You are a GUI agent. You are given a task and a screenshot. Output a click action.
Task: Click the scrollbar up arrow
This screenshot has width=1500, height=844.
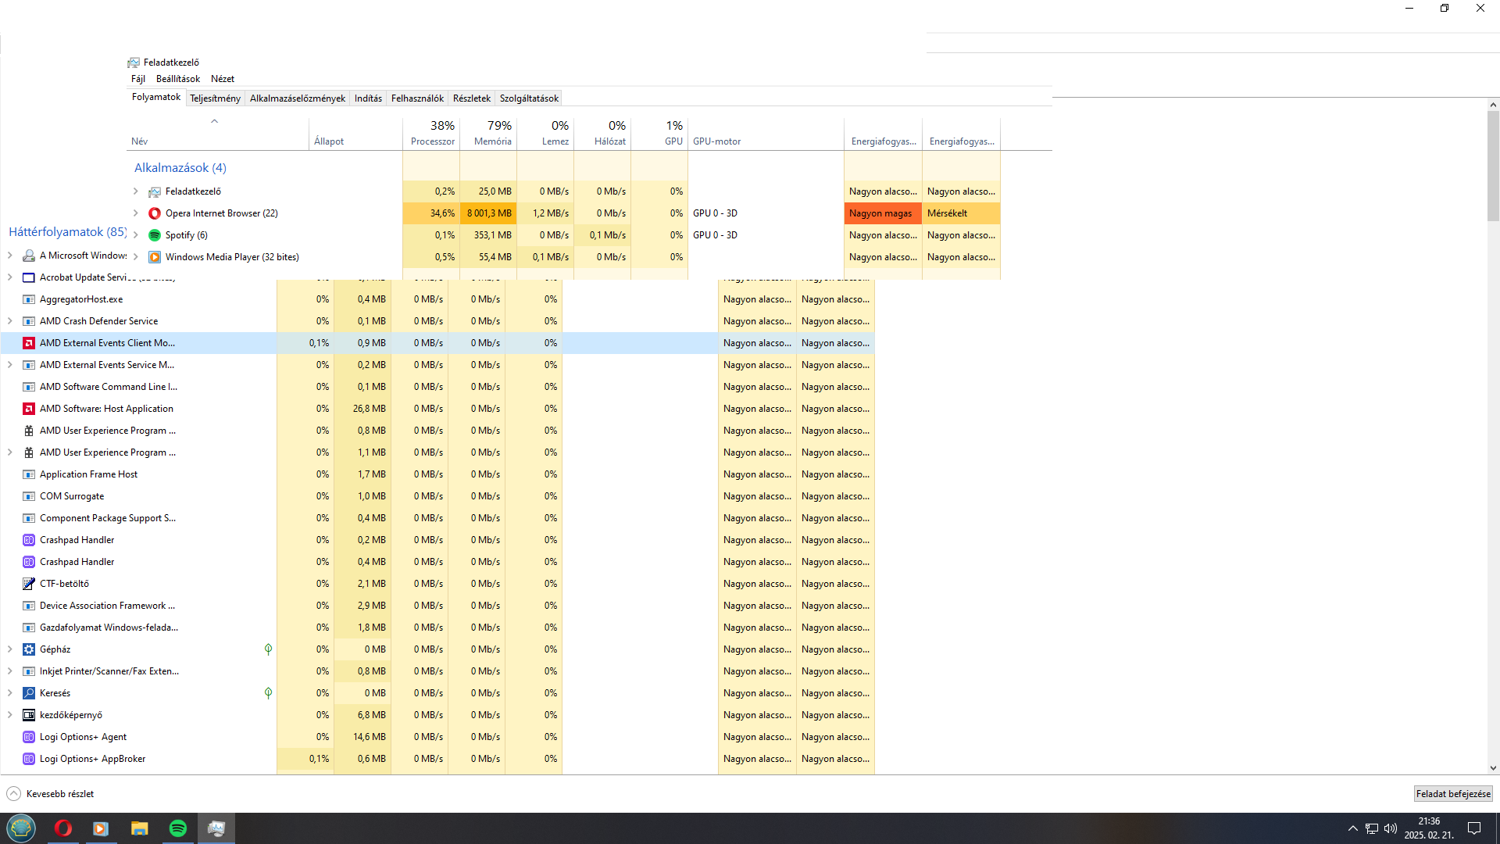pyautogui.click(x=1493, y=105)
